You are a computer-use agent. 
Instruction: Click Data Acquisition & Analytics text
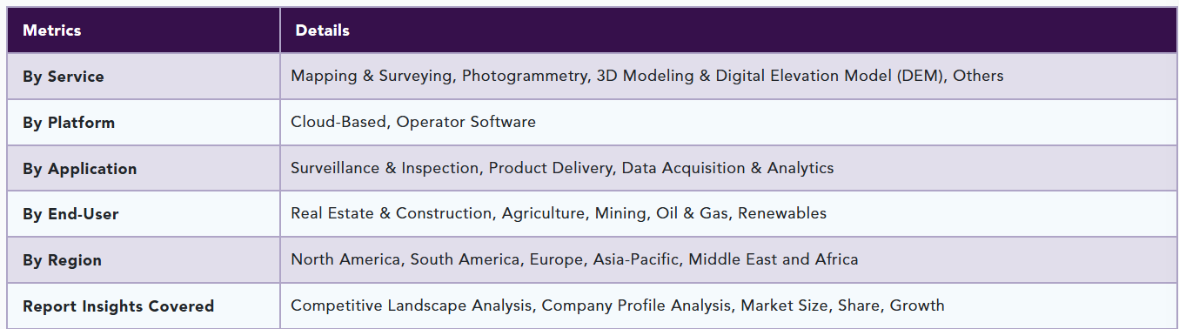pyautogui.click(x=727, y=168)
